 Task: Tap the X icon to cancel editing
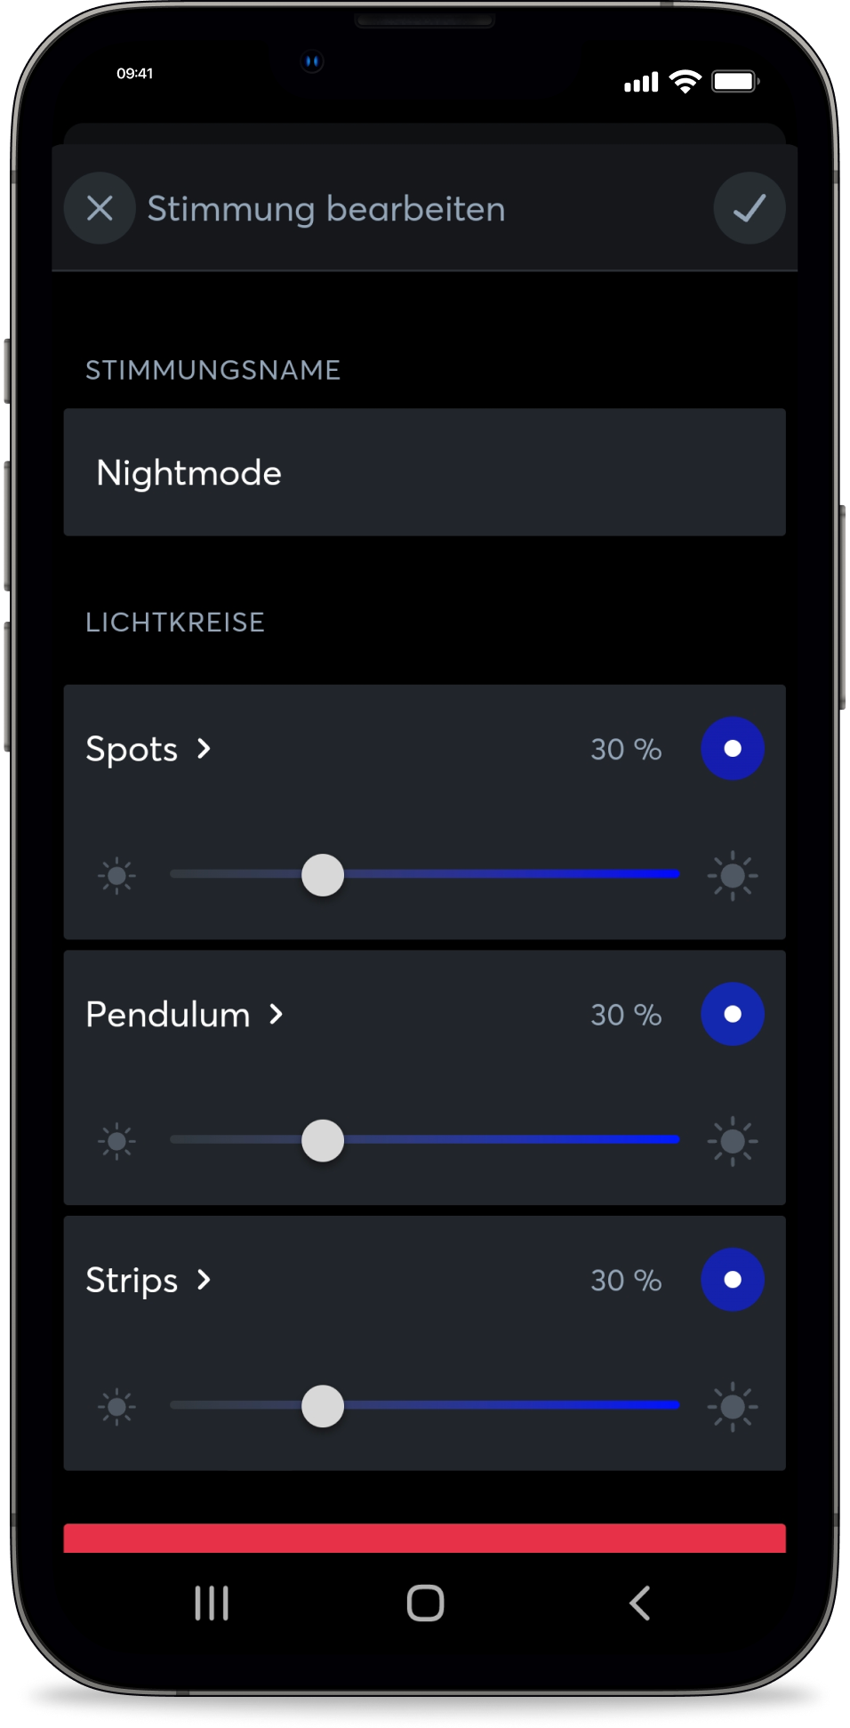pyautogui.click(x=100, y=208)
